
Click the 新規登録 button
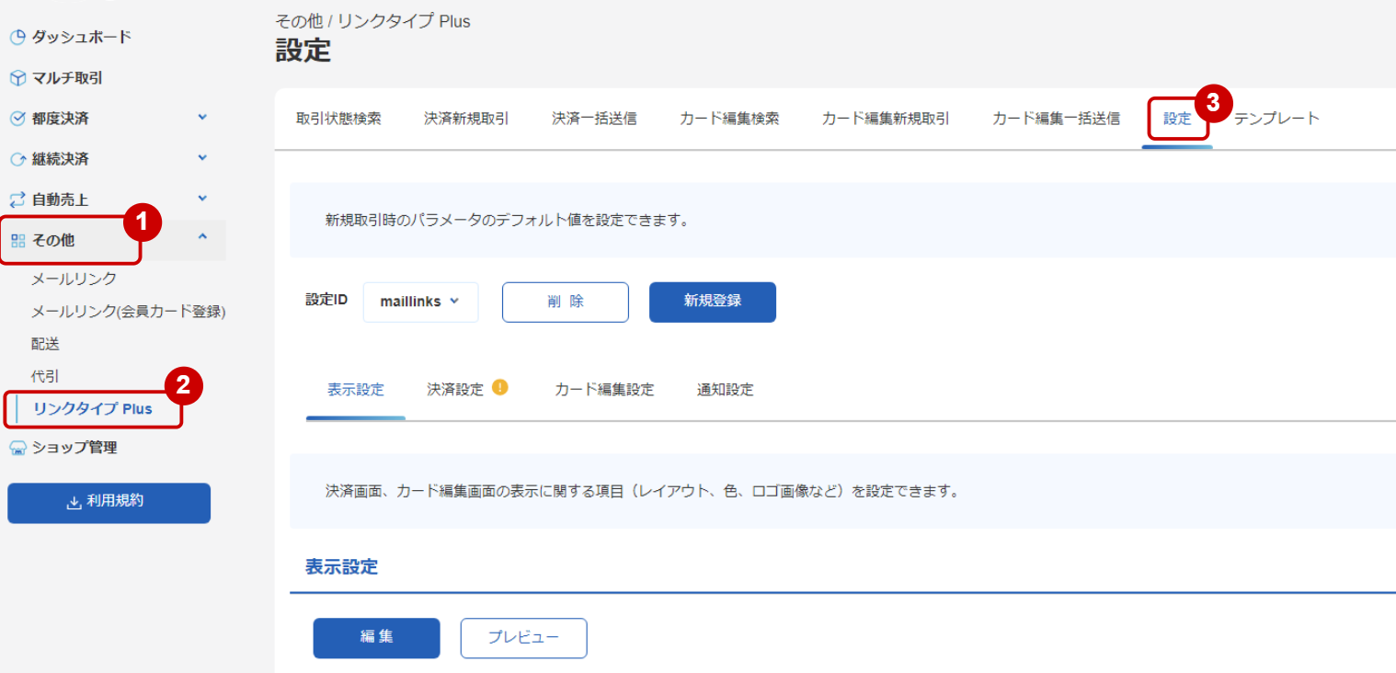713,302
